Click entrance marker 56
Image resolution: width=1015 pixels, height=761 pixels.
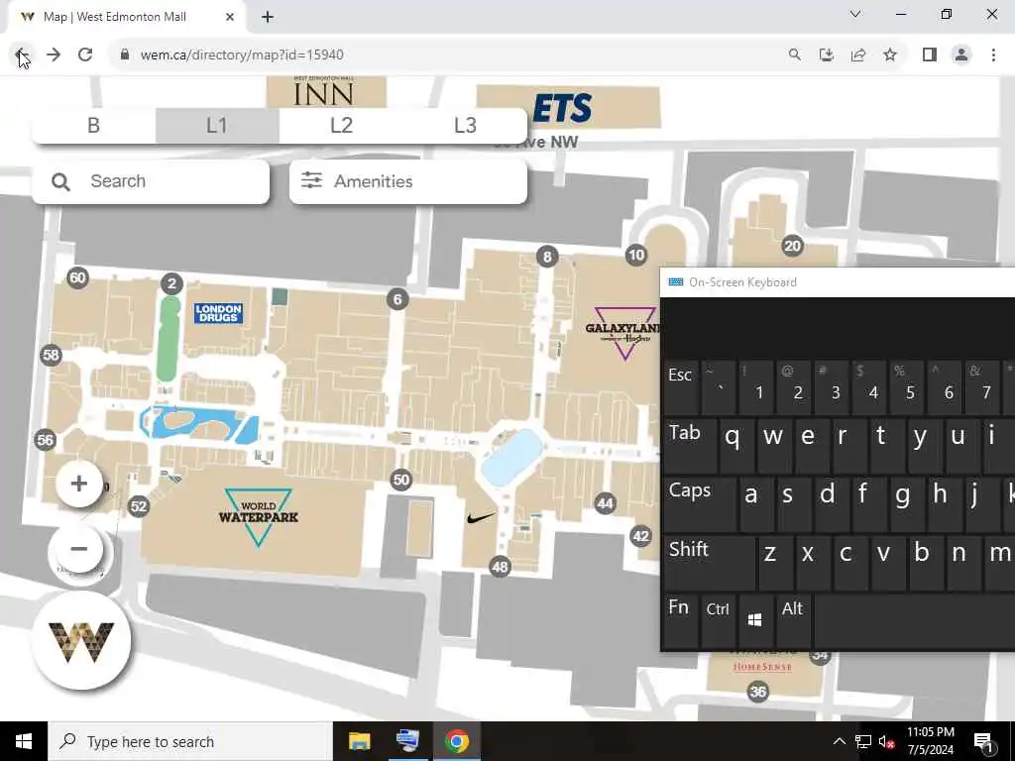pos(45,440)
